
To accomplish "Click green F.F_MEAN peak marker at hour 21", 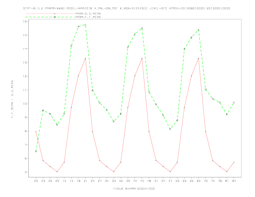I will 85,25.
